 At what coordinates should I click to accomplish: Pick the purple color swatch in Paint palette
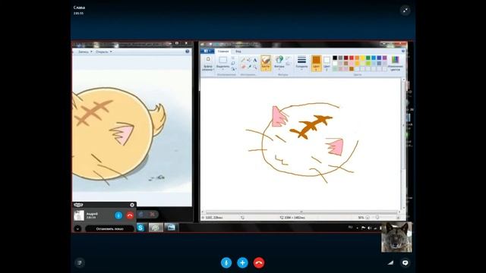click(385, 58)
